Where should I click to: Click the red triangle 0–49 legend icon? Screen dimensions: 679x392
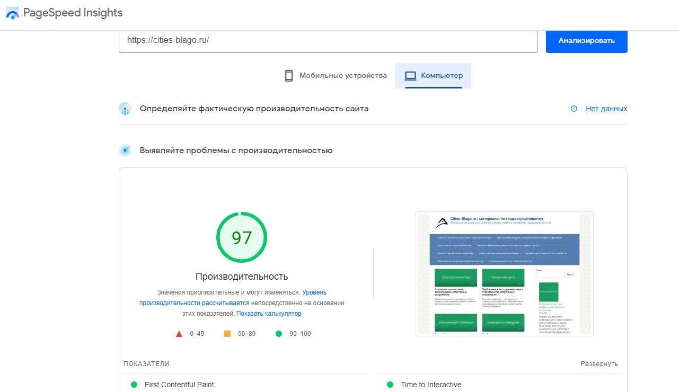(x=179, y=334)
